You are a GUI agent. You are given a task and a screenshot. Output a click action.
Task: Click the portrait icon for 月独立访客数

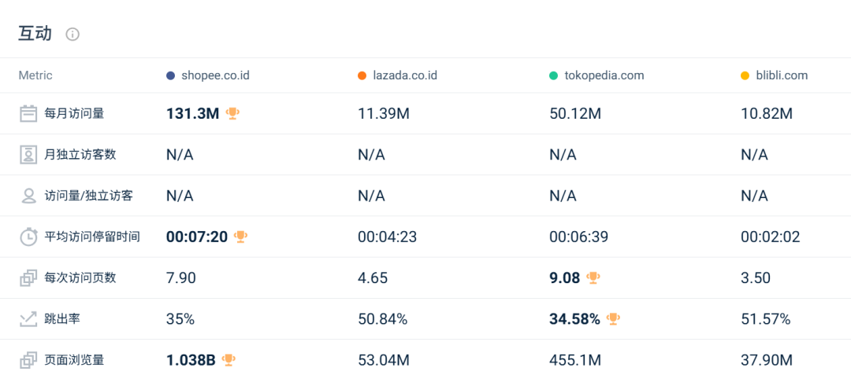pos(28,154)
